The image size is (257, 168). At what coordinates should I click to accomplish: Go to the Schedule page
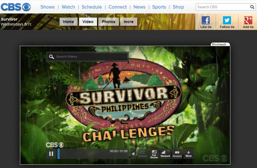(92, 7)
